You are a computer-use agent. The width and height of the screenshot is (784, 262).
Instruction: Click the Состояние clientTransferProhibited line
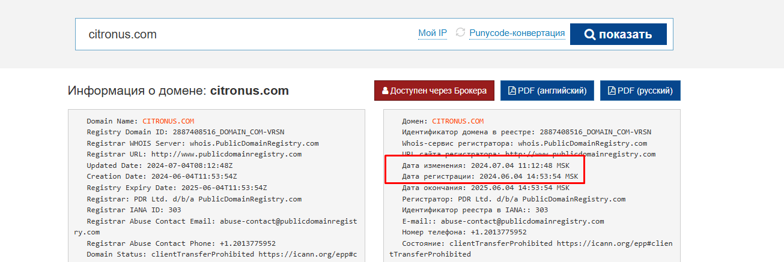pos(531,249)
